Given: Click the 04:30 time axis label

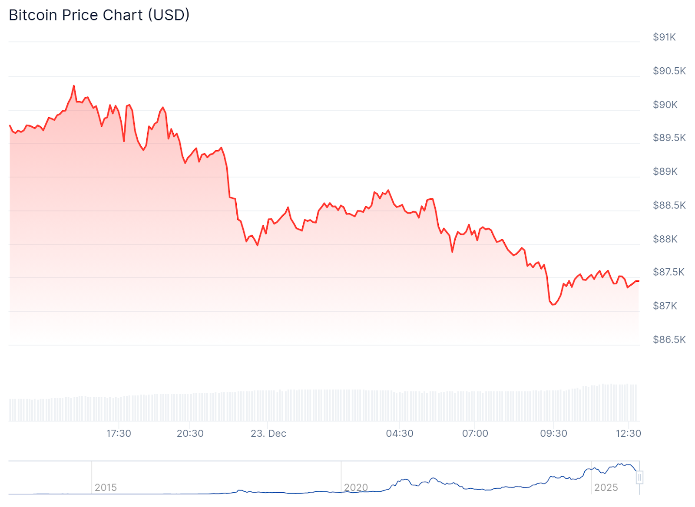Looking at the screenshot, I should click(400, 433).
